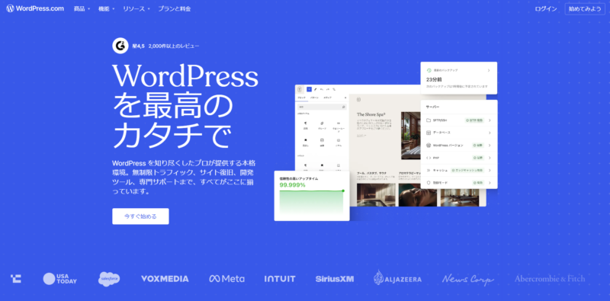Image resolution: width=610 pixels, height=301 pixels.
Task: Click the 99.999% uptime value
Action: tap(293, 185)
